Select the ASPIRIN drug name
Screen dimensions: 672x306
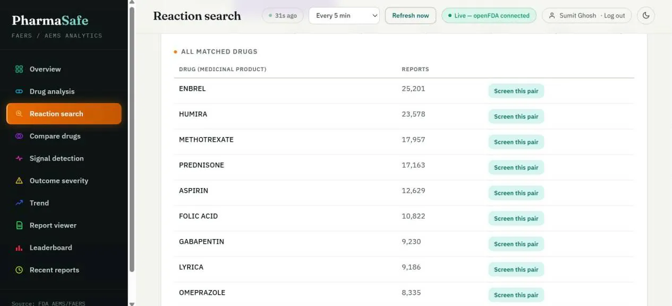[x=193, y=191]
